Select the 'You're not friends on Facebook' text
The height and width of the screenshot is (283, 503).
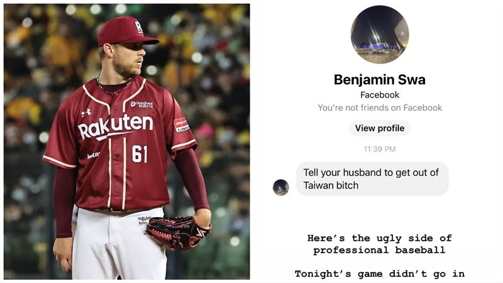380,108
